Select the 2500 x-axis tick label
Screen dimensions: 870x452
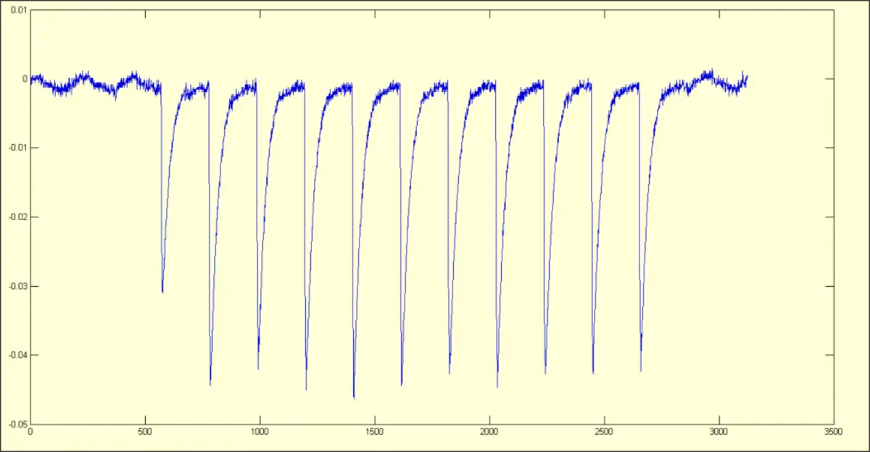point(604,431)
